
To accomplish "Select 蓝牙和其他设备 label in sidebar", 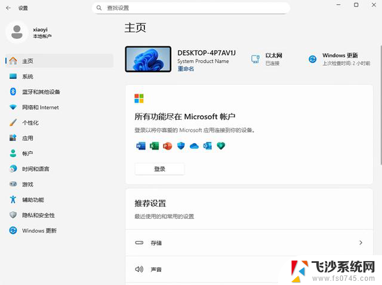I will (41, 92).
